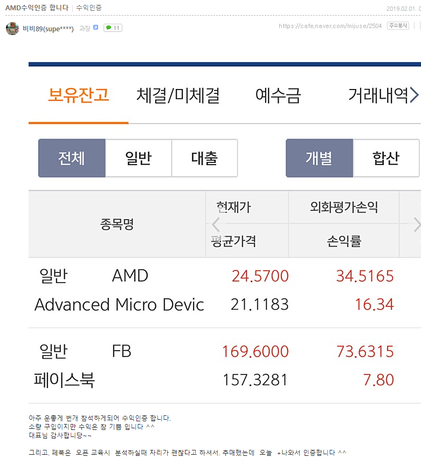Click the right column-scroll chevron in table header
The width and height of the screenshot is (421, 458).
click(x=417, y=224)
